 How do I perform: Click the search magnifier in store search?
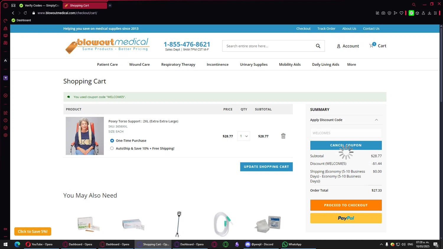click(x=318, y=46)
